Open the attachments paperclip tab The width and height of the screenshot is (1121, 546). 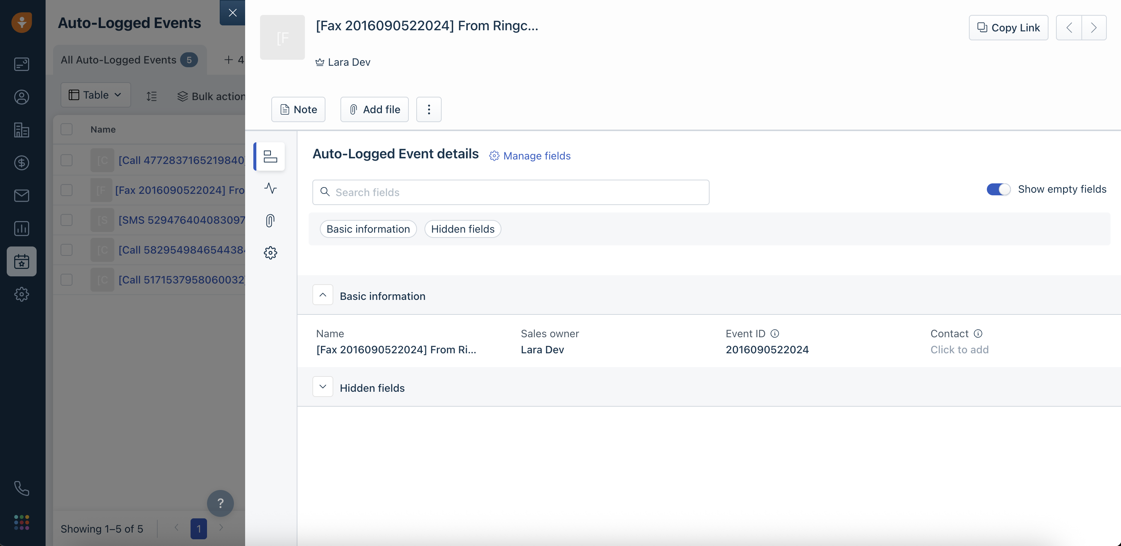270,221
